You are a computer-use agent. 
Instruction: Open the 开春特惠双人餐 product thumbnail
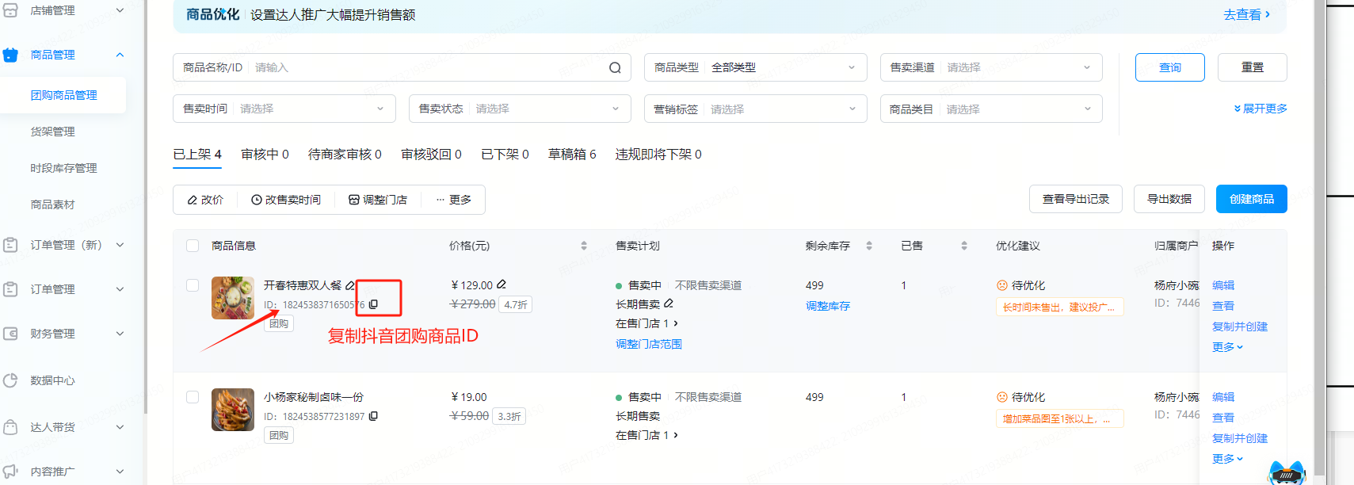233,298
